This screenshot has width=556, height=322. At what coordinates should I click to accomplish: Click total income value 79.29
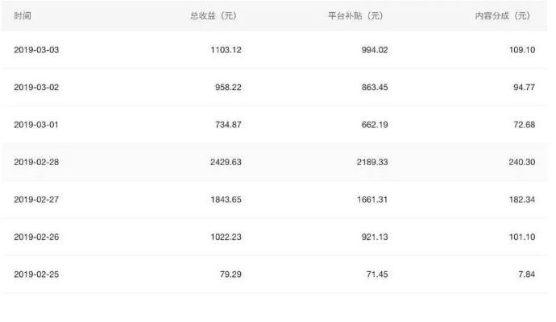tap(230, 275)
